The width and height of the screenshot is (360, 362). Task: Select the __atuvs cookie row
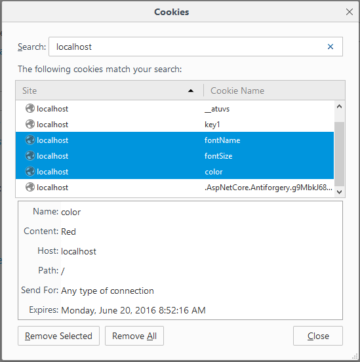175,108
